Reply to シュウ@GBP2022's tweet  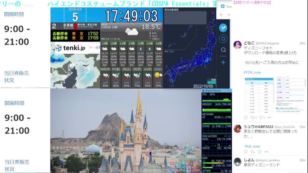click(x=246, y=152)
